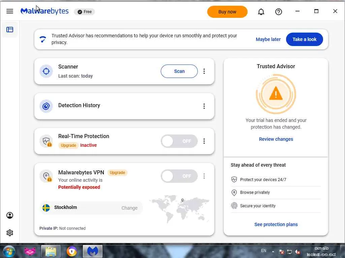Viewport: 345px width, 258px height.
Task: Click Buy now button
Action: click(x=227, y=12)
